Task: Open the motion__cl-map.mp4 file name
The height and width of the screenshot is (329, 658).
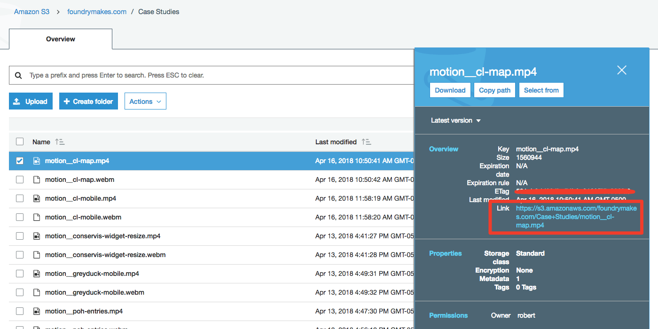Action: [x=77, y=161]
